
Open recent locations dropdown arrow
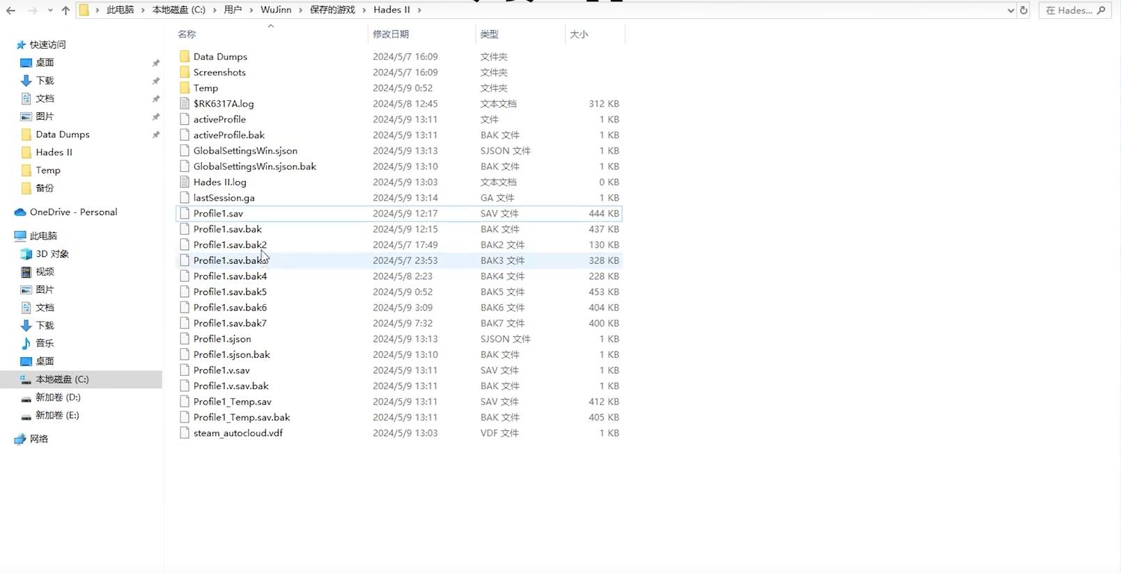50,10
